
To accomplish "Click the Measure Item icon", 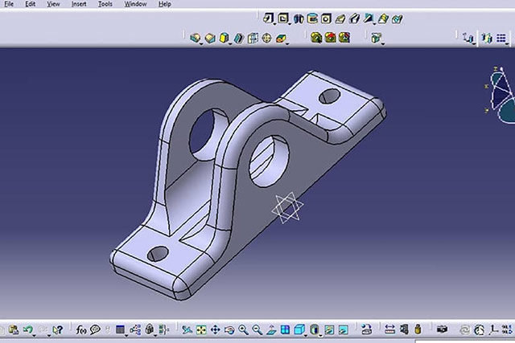I will (x=404, y=329).
